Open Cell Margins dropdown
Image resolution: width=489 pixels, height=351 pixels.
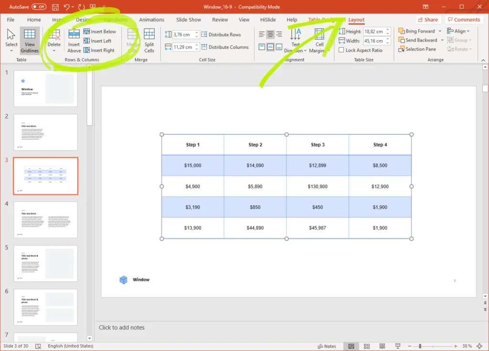click(319, 41)
